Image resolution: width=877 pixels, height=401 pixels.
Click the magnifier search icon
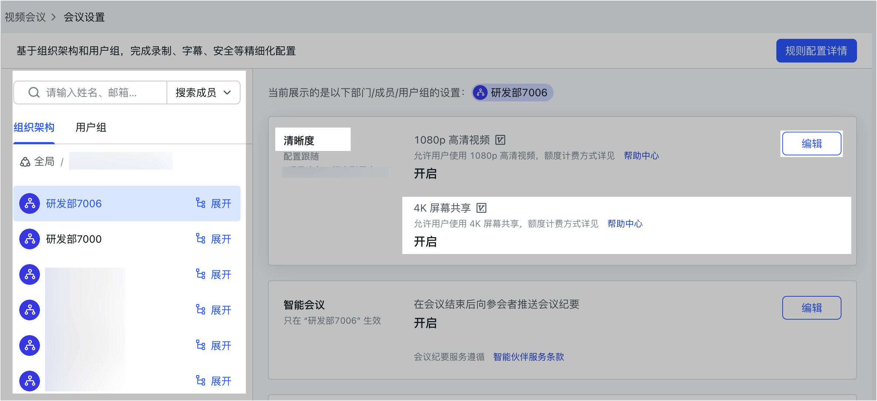click(x=34, y=92)
